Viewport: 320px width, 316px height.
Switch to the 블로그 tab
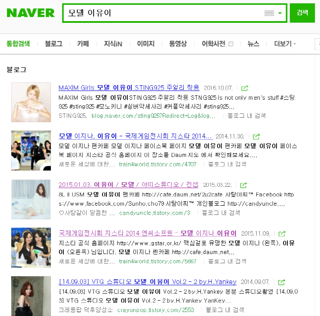coord(54,44)
